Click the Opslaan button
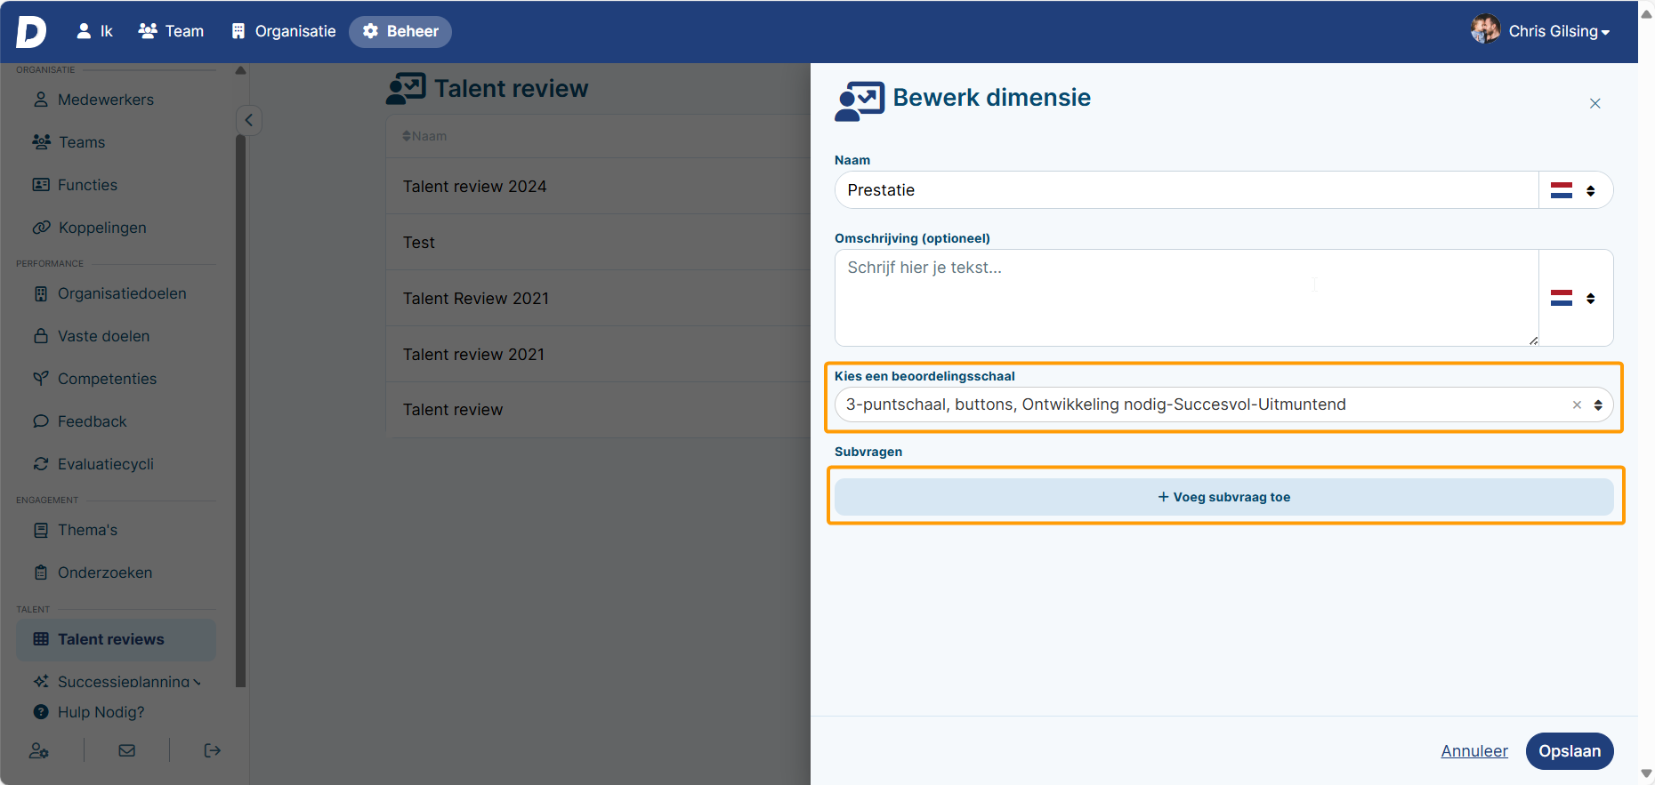The image size is (1655, 785). point(1570,751)
